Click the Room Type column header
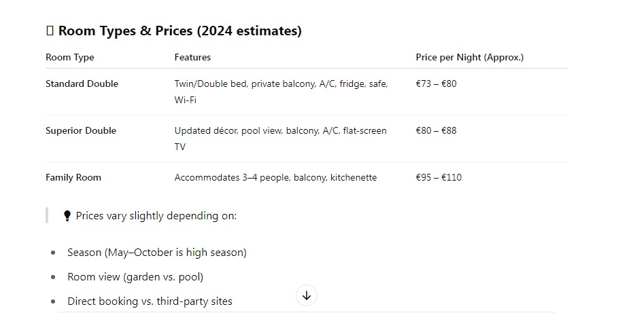This screenshot has width=633, height=313. [x=70, y=57]
